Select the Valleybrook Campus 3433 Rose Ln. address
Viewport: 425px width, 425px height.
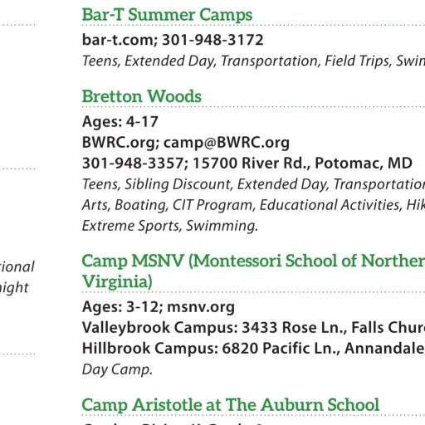(x=253, y=328)
